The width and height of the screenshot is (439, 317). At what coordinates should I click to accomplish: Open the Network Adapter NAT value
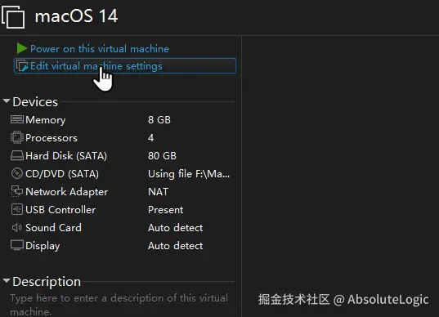(x=158, y=192)
